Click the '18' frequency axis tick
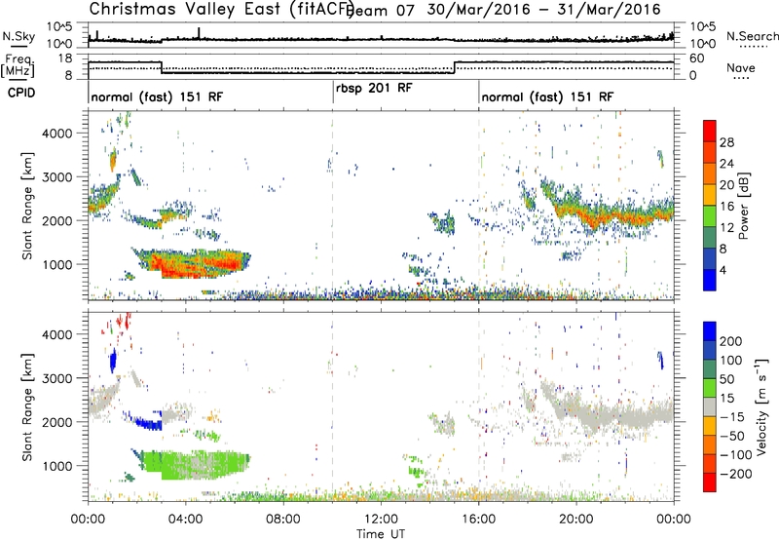The height and width of the screenshot is (540, 779). click(x=65, y=58)
